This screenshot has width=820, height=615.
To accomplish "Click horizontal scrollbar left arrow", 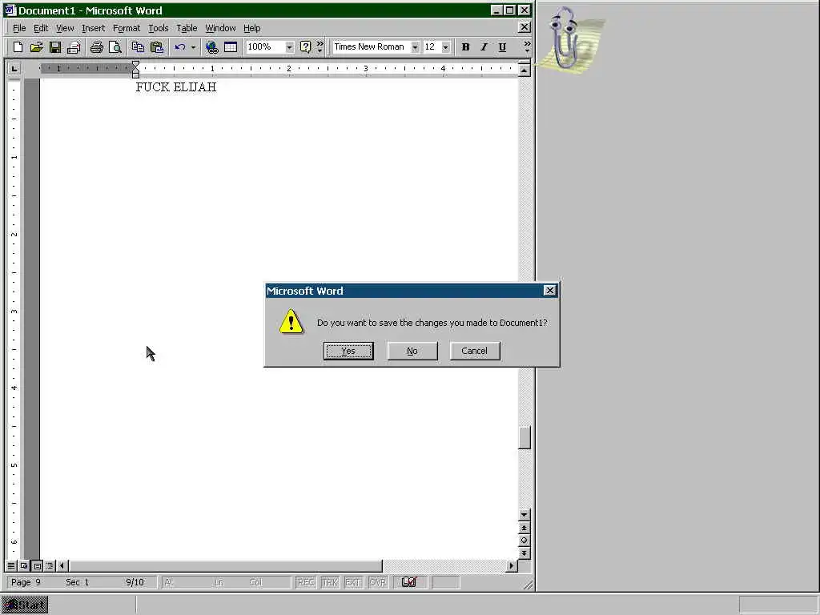I will (62, 566).
